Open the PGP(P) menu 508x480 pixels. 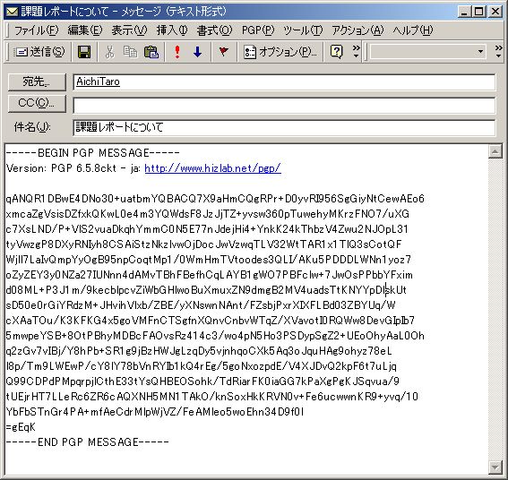point(258,30)
